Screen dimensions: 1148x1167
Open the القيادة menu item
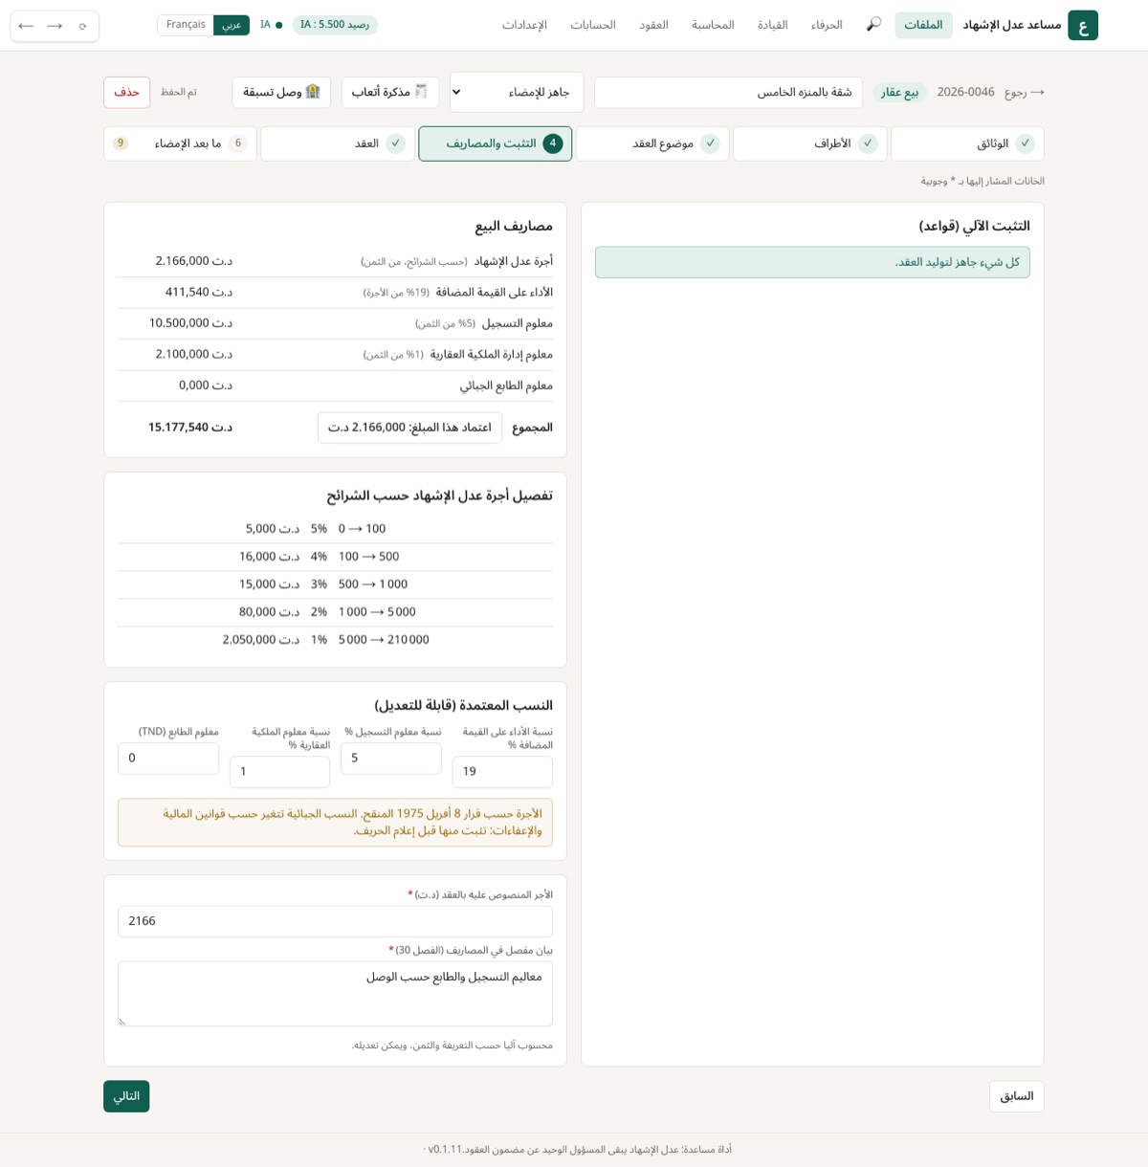pyautogui.click(x=772, y=25)
